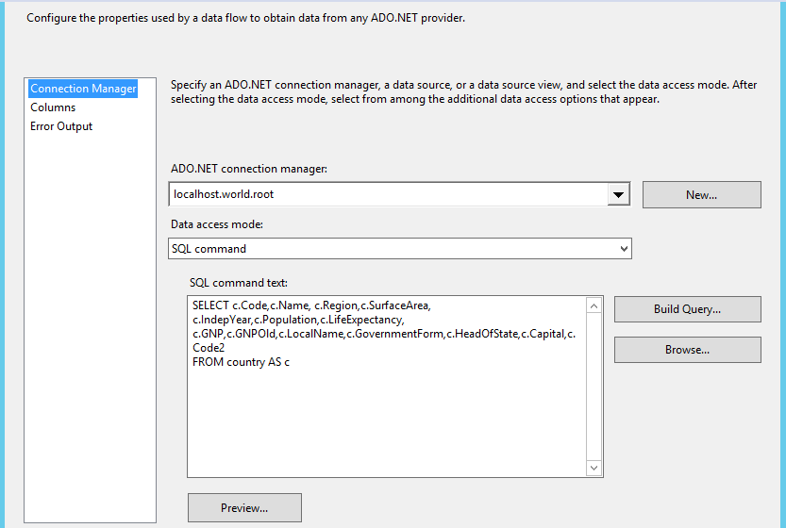786x528 pixels.
Task: Click the Preview... button
Action: (244, 508)
